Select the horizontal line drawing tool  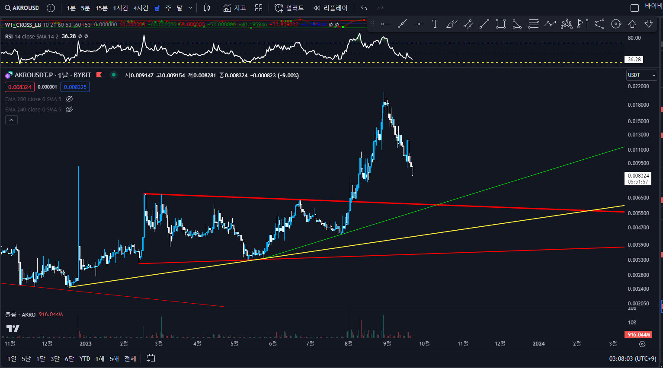419,24
